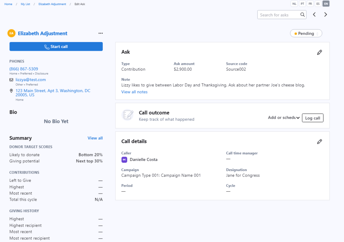Click the Call outcome notepad icon
This screenshot has height=242, width=344.
pyautogui.click(x=127, y=115)
